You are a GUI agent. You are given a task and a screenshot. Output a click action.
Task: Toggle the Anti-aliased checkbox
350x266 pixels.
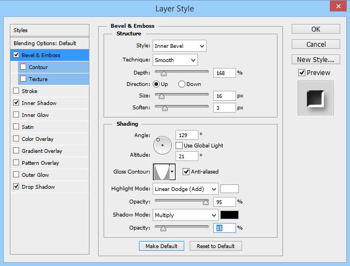click(186, 171)
